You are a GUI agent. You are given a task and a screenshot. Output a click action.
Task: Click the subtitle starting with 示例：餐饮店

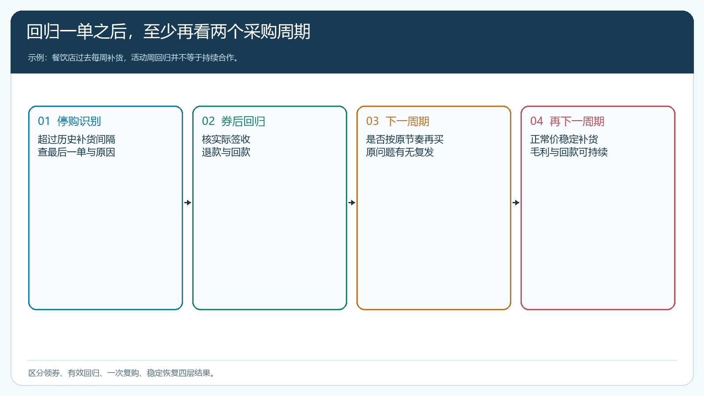(134, 58)
